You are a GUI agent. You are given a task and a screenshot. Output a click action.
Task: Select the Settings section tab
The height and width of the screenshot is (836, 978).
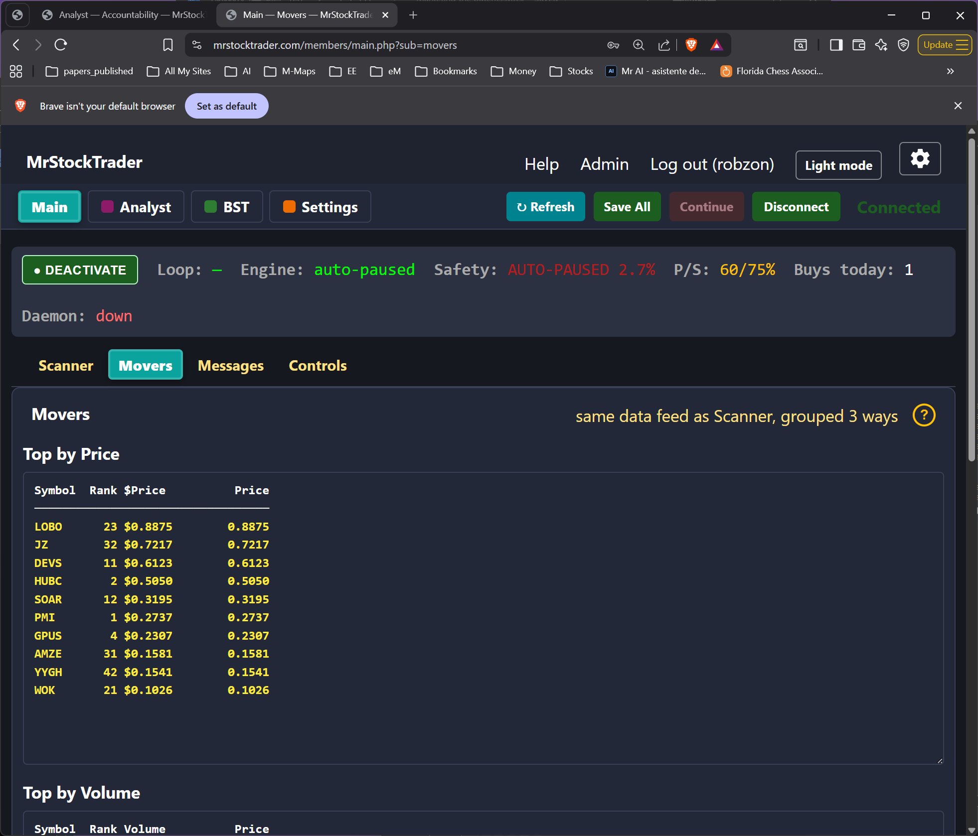[320, 207]
